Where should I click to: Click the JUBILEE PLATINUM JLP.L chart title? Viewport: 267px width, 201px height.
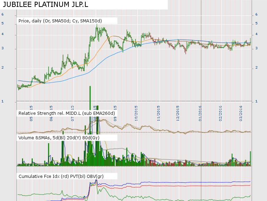[x=46, y=4]
